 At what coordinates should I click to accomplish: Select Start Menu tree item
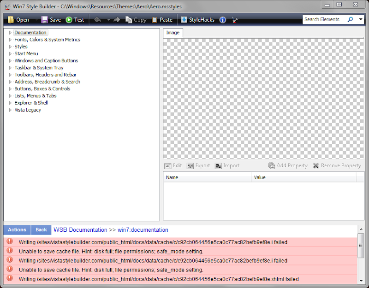click(26, 53)
